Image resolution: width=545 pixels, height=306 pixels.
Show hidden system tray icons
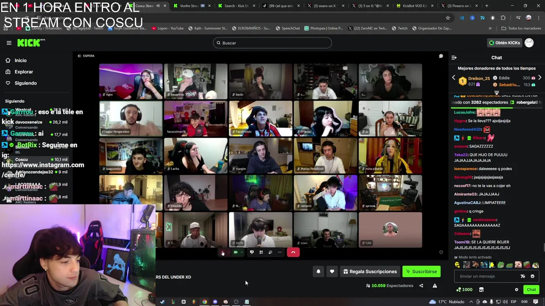[470, 302]
